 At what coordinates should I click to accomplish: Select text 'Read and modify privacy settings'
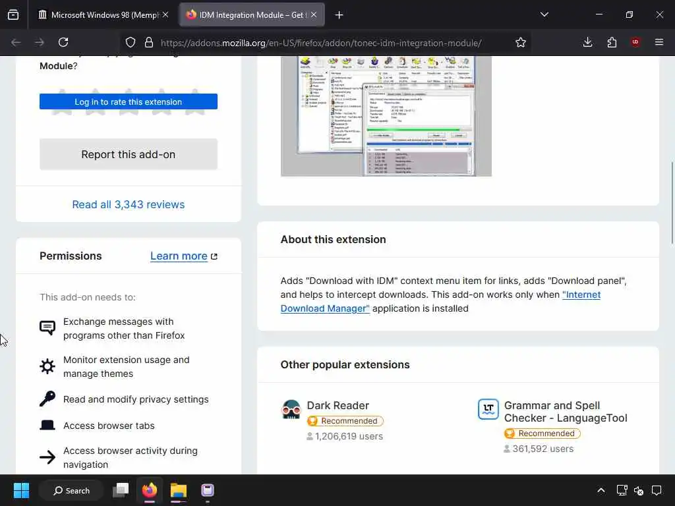(x=136, y=399)
